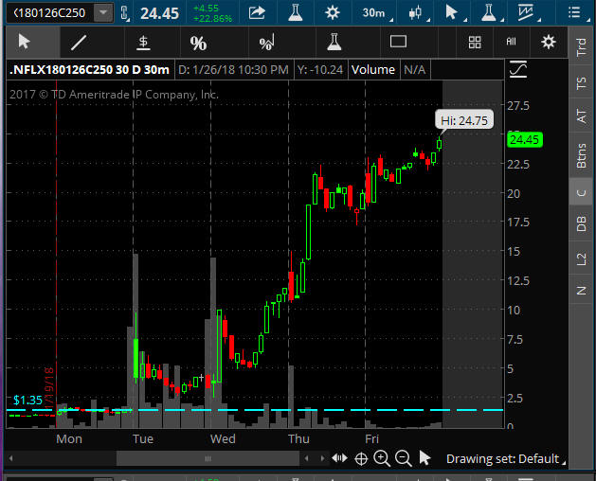Select the trendline drawing tool
596x481 pixels.
[79, 43]
